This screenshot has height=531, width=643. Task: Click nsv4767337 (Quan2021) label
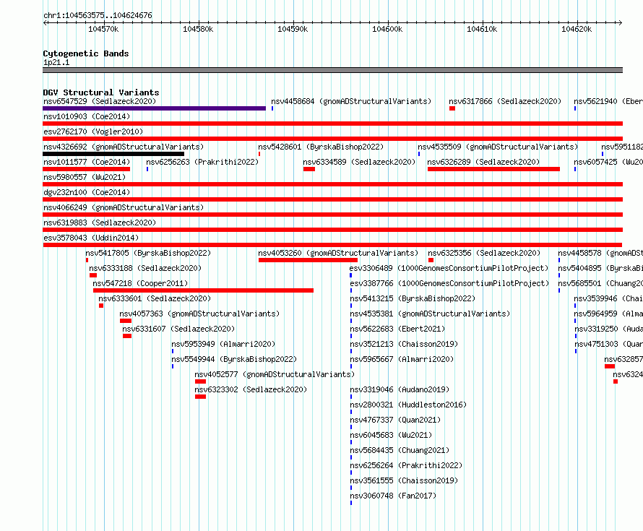point(395,420)
